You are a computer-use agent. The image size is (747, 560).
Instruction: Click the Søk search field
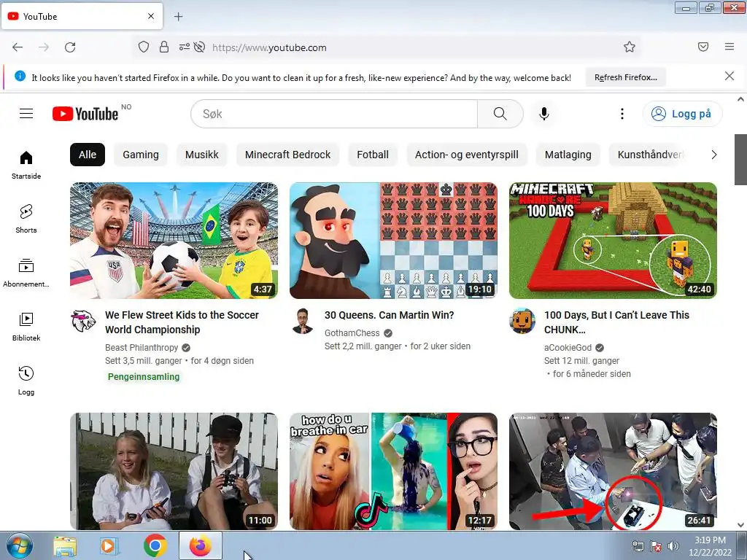point(334,114)
